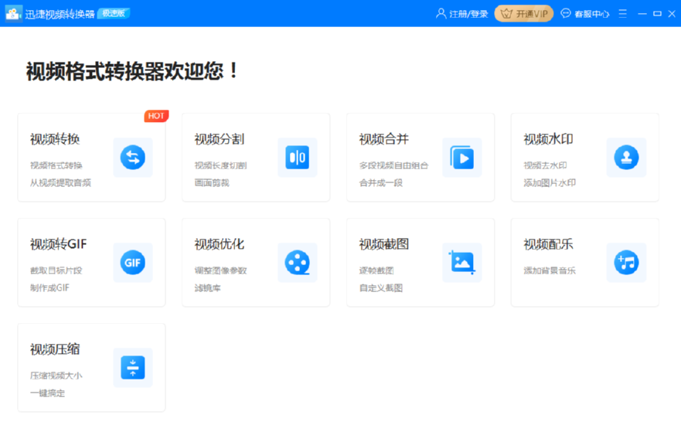Click the 极速版 badge
Screen dimensions: 681x442
tap(114, 13)
